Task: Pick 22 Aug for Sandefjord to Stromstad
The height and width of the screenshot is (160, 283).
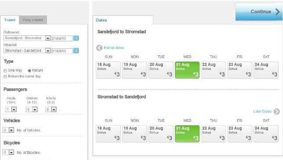Action: [x=213, y=70]
